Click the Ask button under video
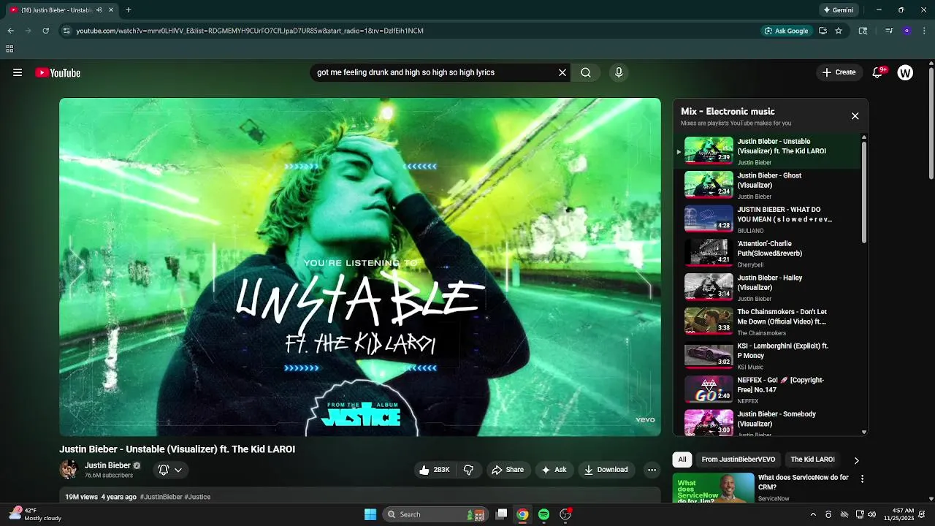Image resolution: width=935 pixels, height=526 pixels. (x=554, y=470)
